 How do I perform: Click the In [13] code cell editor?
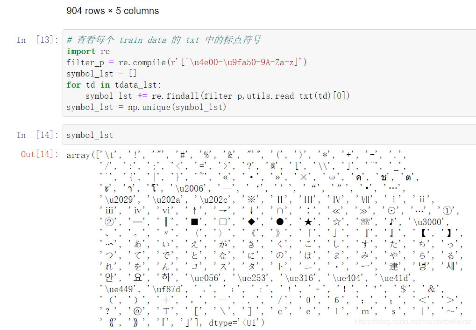pos(269,73)
